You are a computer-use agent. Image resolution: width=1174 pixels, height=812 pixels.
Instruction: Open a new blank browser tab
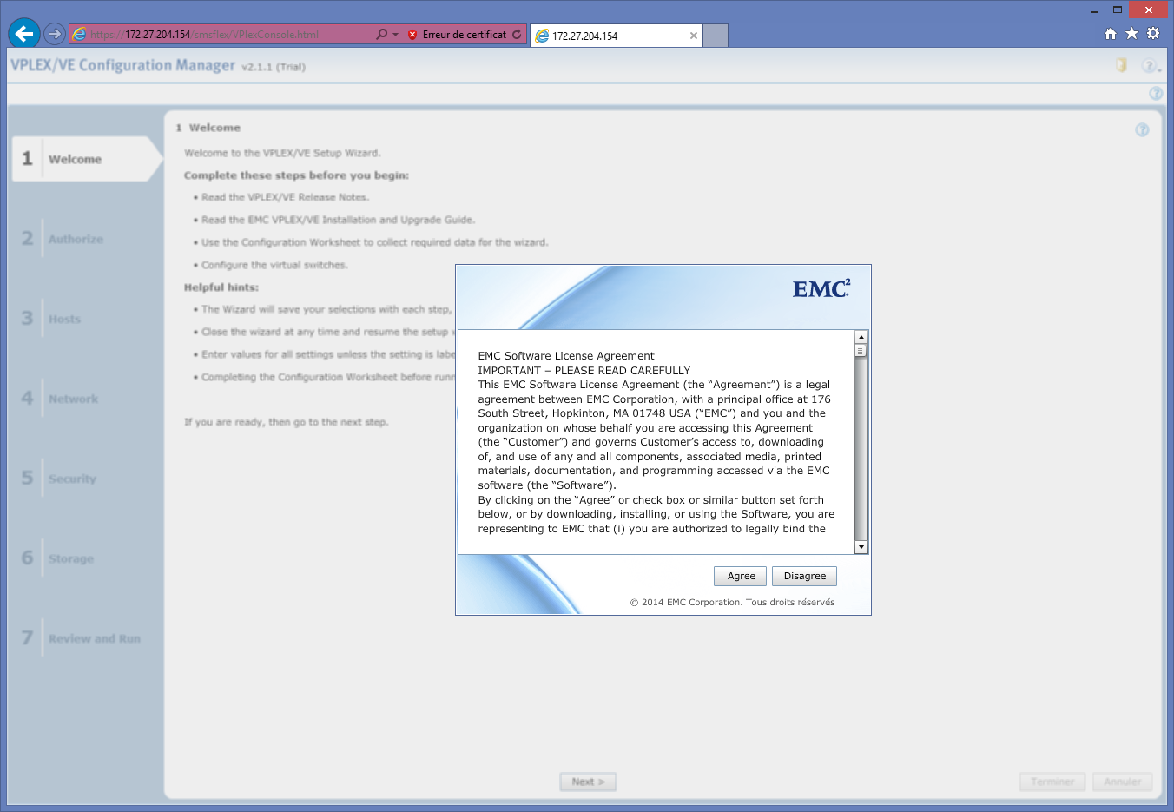[x=715, y=36]
